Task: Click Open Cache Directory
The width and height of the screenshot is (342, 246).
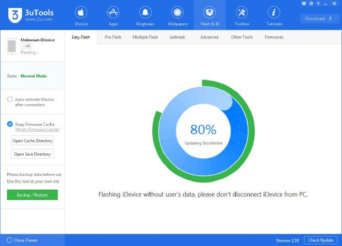Action: tap(33, 141)
